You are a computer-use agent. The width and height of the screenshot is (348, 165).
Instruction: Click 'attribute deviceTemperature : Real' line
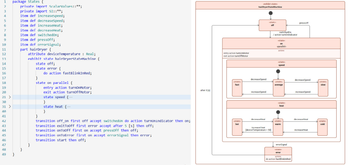tap(62, 54)
